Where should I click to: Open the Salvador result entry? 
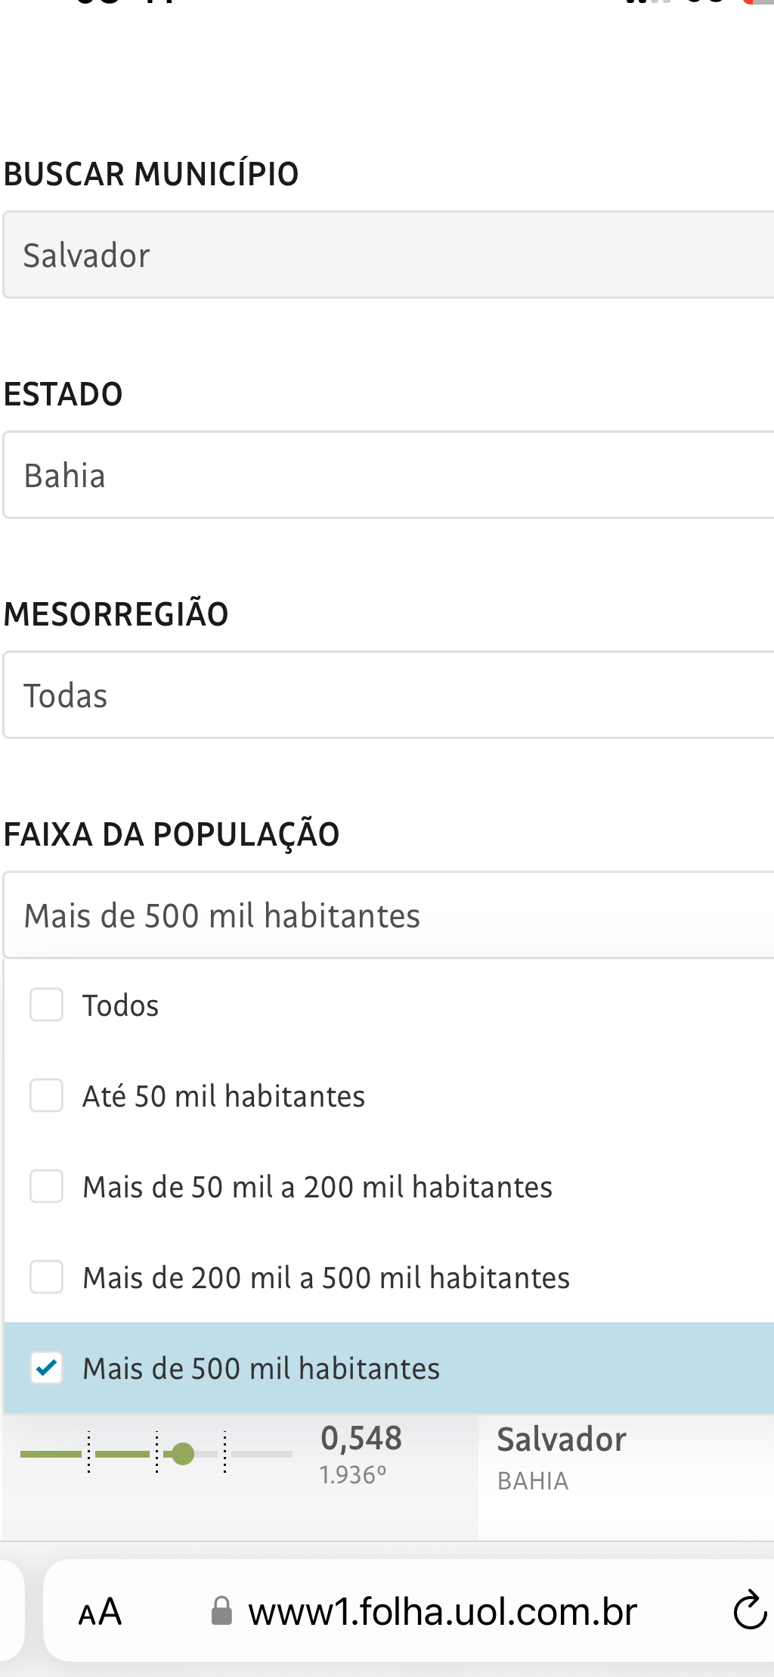[562, 1439]
